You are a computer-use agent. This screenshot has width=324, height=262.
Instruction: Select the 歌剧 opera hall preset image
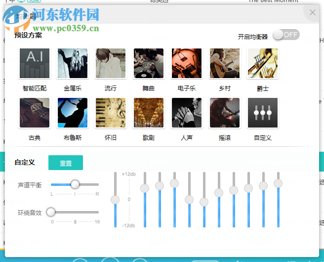coord(149,113)
